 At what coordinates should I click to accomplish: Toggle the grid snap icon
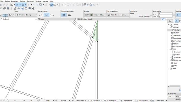pos(29,5)
